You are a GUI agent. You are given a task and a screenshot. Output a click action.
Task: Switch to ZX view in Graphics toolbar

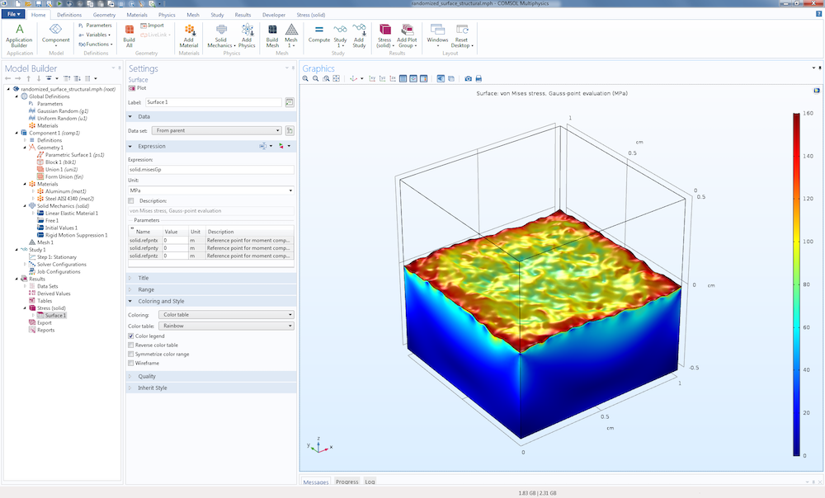[x=393, y=79]
